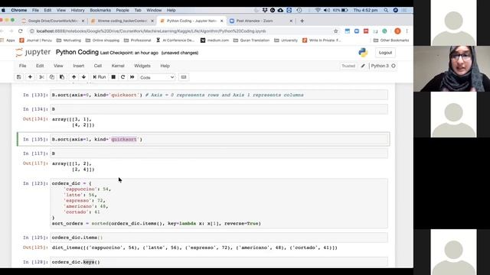Reload the page with the refresh icon
This screenshot has width=490, height=275.
click(x=21, y=31)
